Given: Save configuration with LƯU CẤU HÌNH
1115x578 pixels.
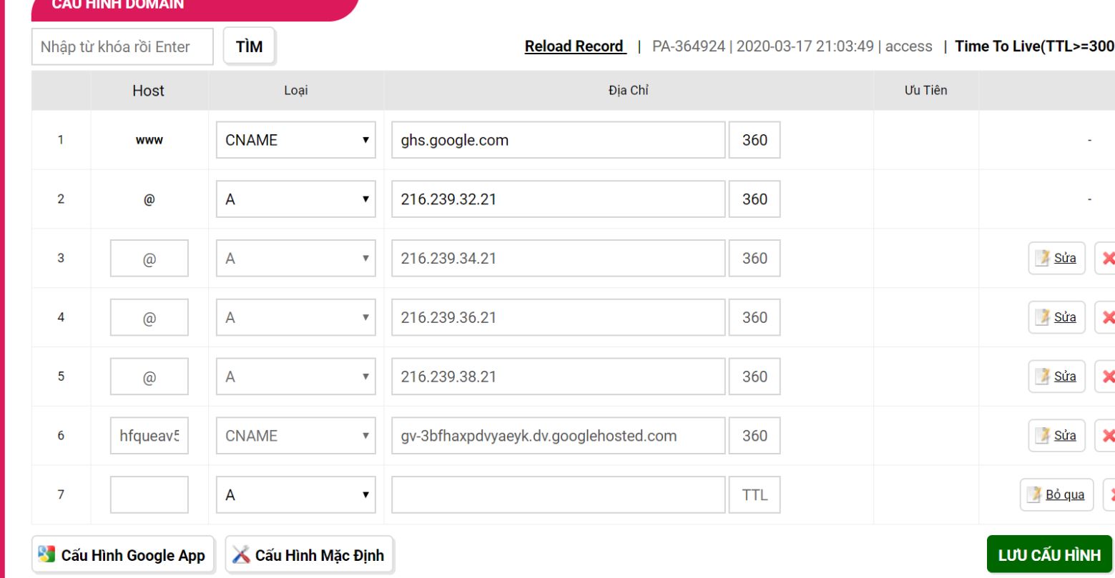Looking at the screenshot, I should (1048, 555).
